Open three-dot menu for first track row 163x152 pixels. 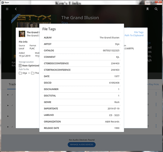coord(156,94)
